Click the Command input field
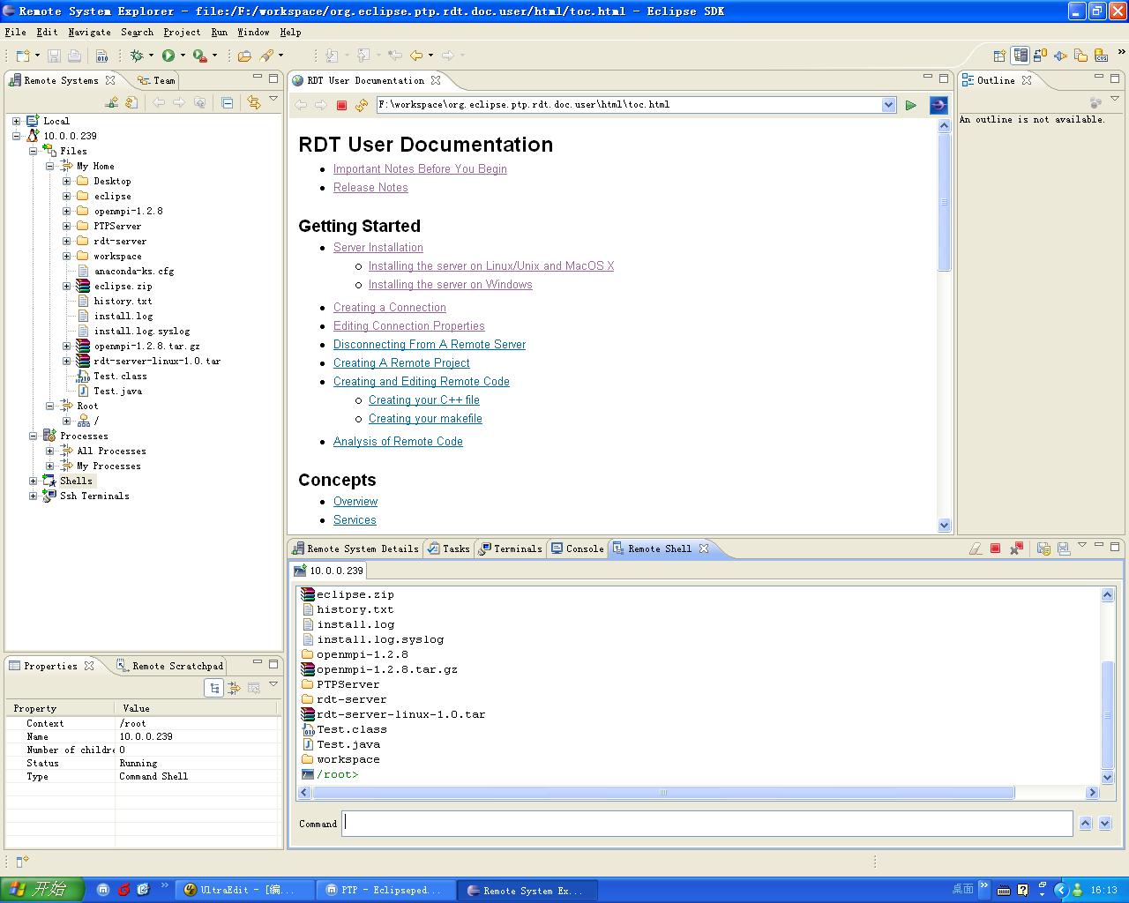Viewport: 1129px width, 903px height. pyautogui.click(x=707, y=823)
